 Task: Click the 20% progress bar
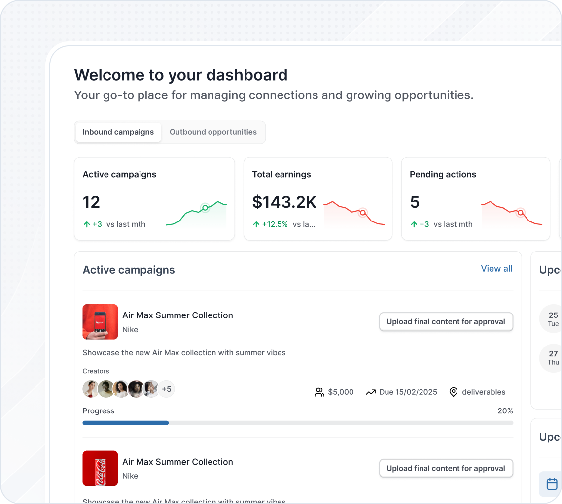pos(298,422)
